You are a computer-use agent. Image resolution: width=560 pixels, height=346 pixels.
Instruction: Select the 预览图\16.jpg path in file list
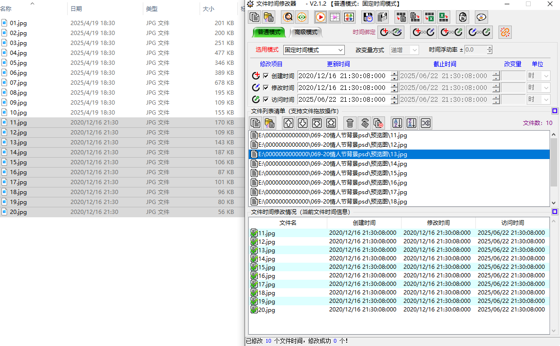tap(399, 183)
